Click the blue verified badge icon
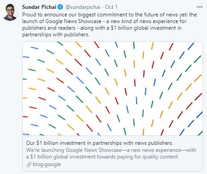The image size is (207, 174). [60, 7]
